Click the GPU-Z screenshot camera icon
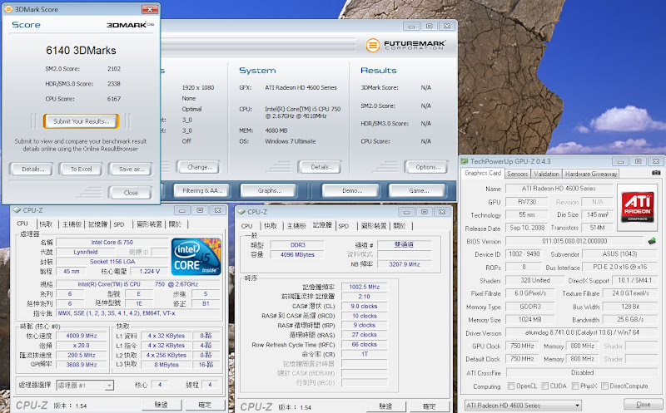 [656, 173]
